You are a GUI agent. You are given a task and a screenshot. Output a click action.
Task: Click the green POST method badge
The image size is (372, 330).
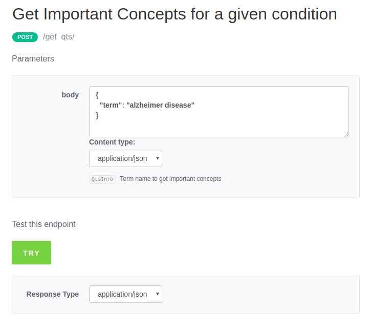25,37
